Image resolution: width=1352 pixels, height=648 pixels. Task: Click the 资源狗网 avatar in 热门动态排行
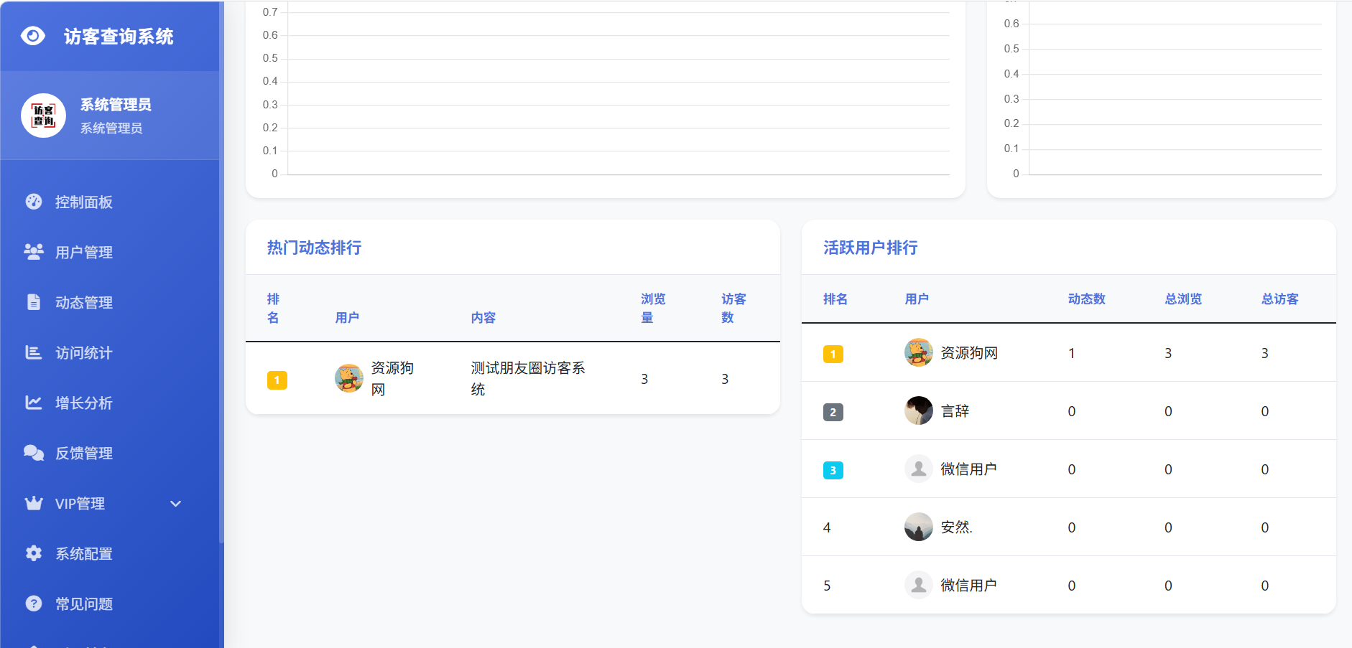click(x=349, y=378)
